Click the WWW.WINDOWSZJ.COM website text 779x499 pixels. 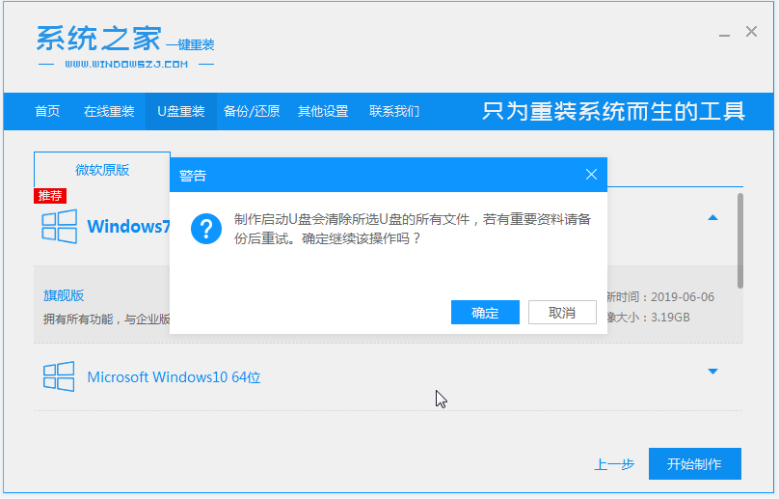(x=126, y=64)
